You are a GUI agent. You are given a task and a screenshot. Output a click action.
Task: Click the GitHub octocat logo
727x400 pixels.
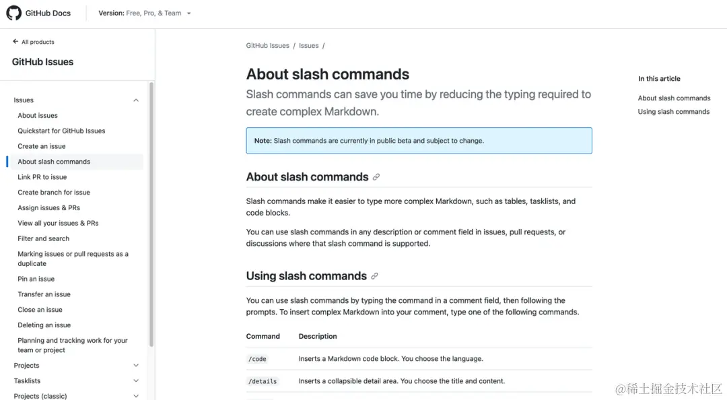(14, 13)
